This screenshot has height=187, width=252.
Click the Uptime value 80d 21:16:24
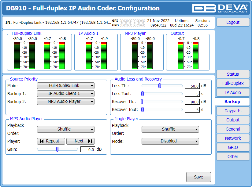(x=182, y=25)
